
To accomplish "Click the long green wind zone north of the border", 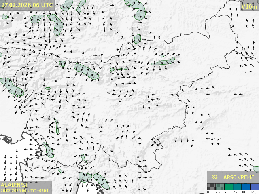I will (x=87, y=71).
